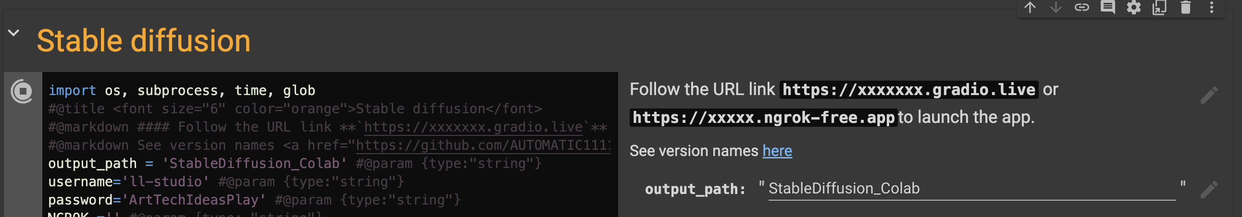Copy link to cell via chain icon

pos(1082,7)
